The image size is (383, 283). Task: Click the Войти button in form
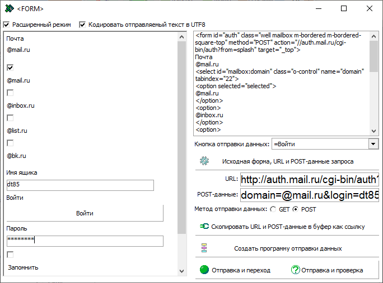[x=85, y=213]
